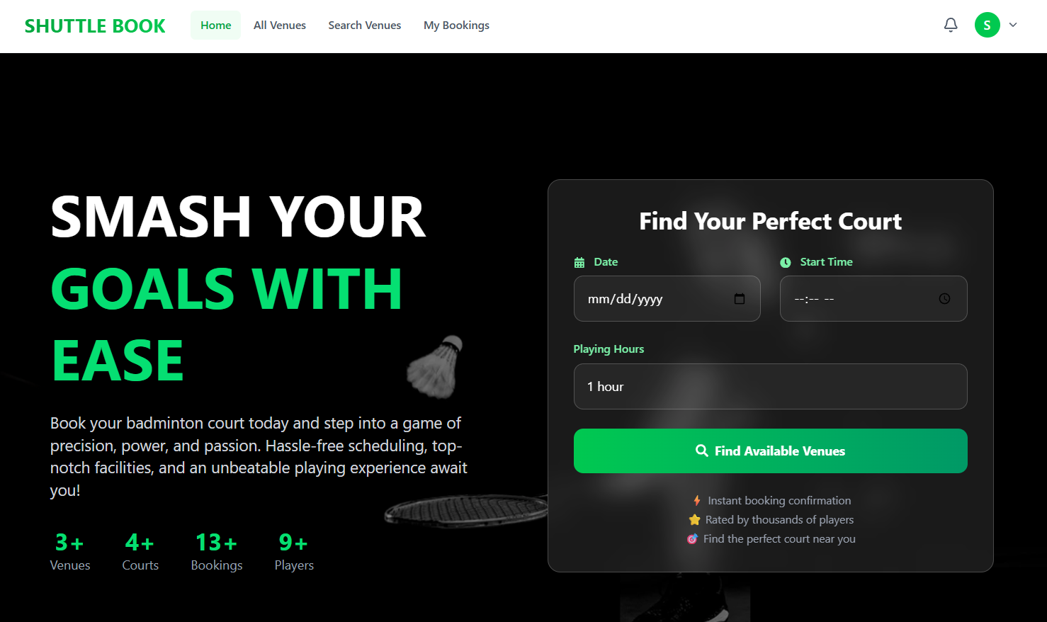Click the calendar icon beside Date label
1047x622 pixels.
point(579,263)
